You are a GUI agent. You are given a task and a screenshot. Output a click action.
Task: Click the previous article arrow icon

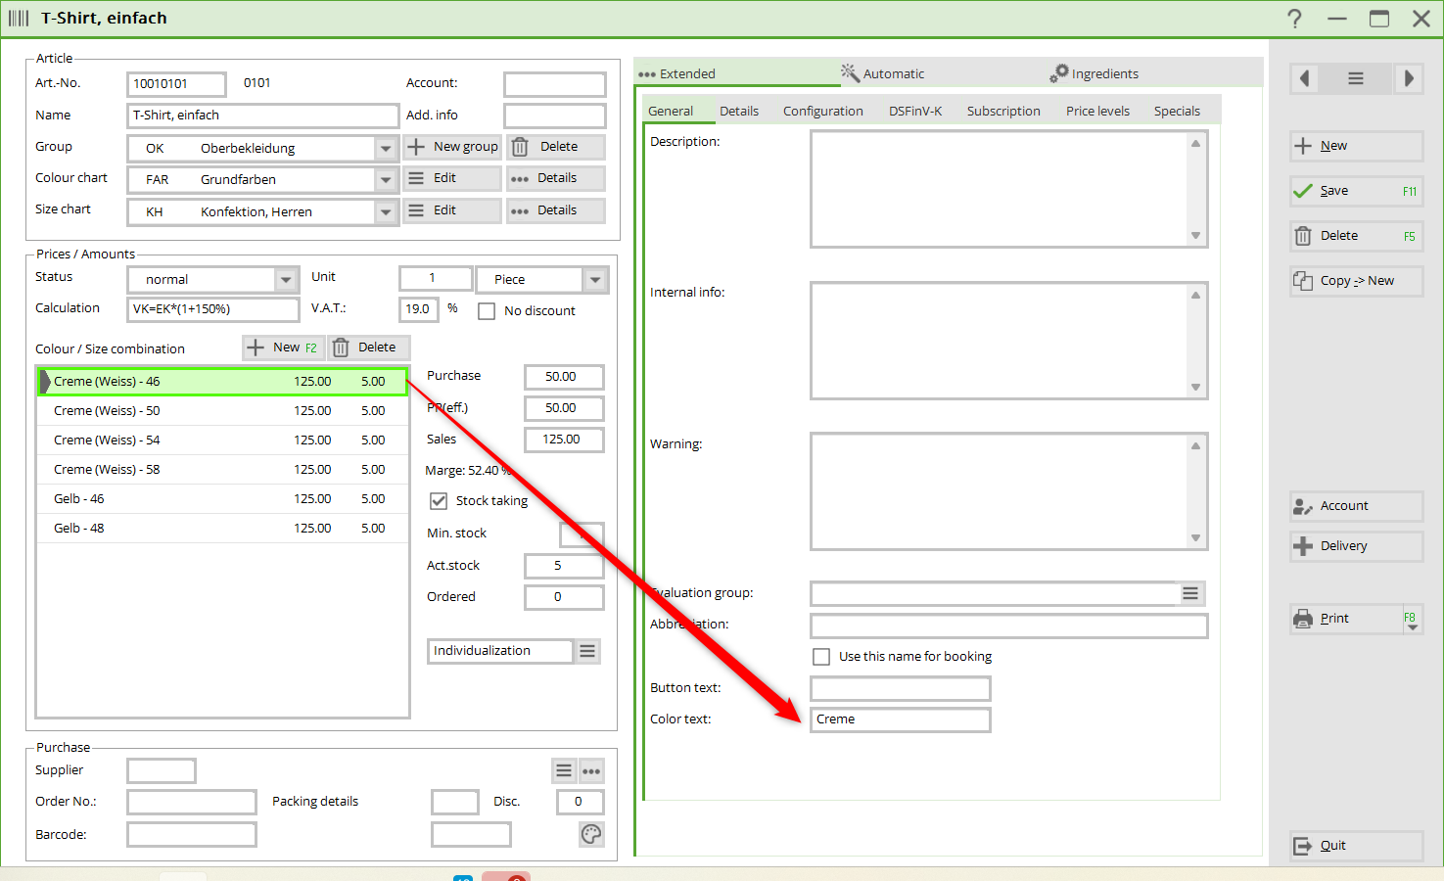(1304, 78)
